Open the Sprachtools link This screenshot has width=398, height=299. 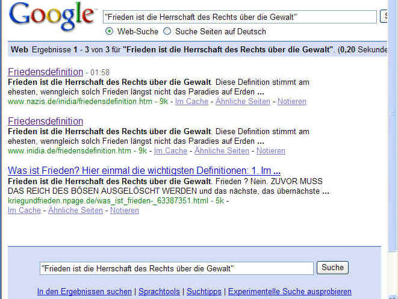pyautogui.click(x=159, y=291)
